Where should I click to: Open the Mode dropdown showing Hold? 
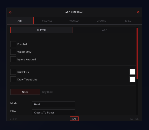[54, 104]
